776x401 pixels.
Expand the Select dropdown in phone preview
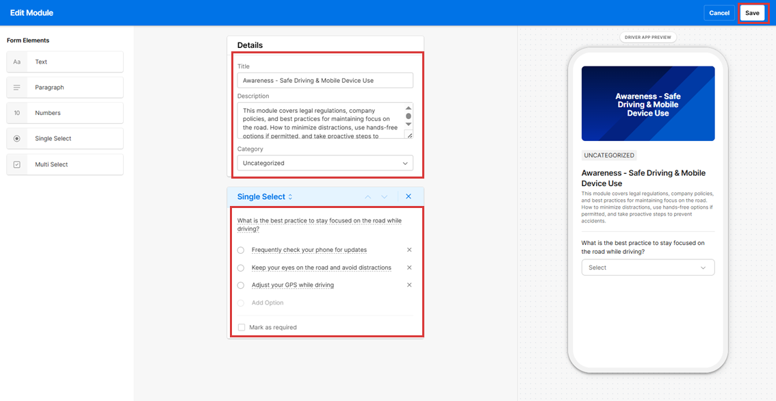(x=647, y=268)
